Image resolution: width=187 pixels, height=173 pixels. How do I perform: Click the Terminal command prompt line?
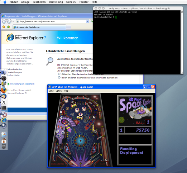105,17
